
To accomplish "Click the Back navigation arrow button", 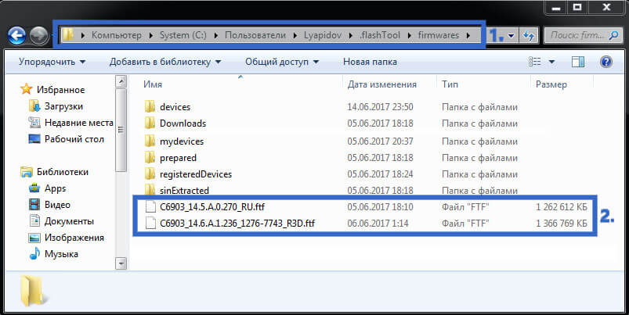I will coord(17,35).
